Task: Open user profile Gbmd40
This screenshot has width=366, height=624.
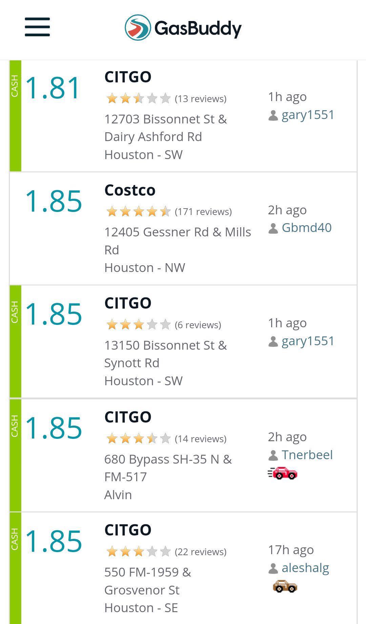Action: [306, 228]
